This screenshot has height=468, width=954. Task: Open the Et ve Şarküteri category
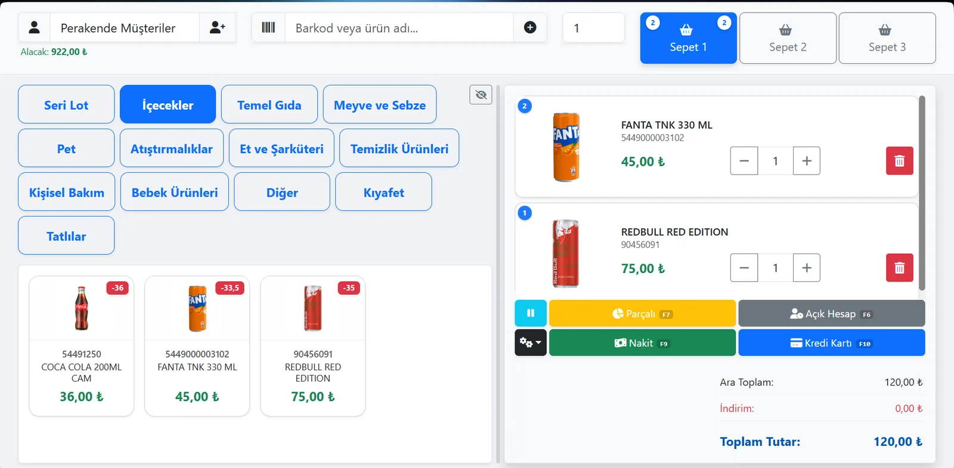(281, 148)
